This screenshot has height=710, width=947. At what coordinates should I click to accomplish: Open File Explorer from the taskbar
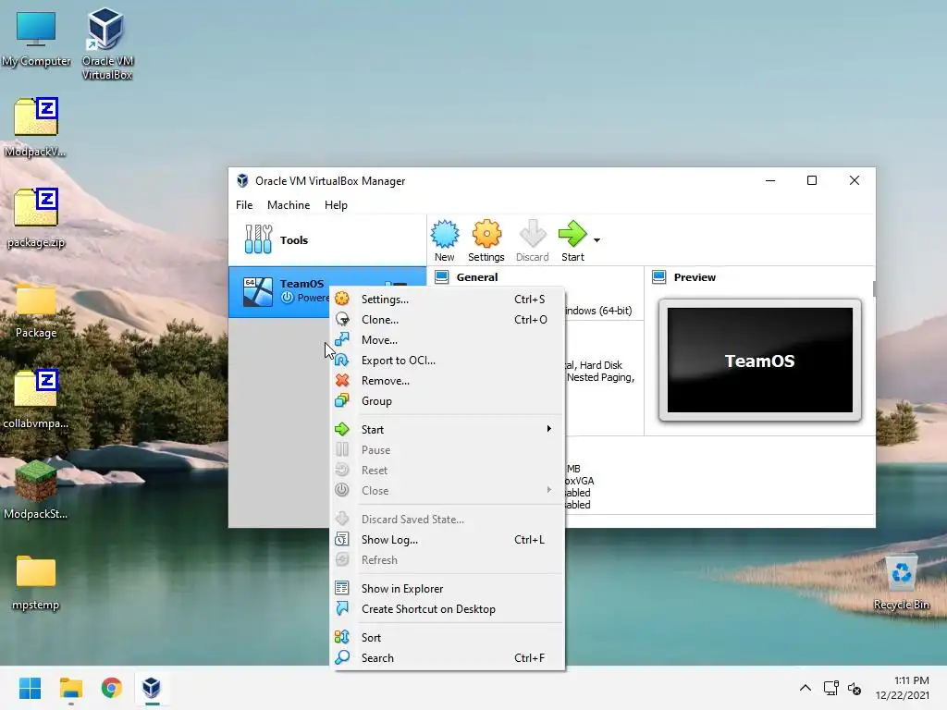point(70,688)
